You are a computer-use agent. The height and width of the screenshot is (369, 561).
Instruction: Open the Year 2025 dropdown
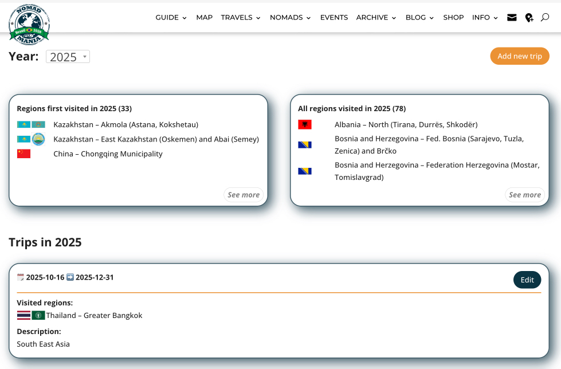68,57
